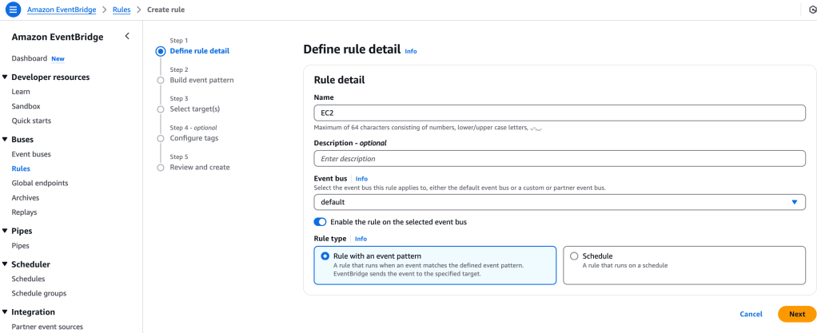Collapse the Buses sidebar section
This screenshot has width=817, height=333.
coord(6,140)
